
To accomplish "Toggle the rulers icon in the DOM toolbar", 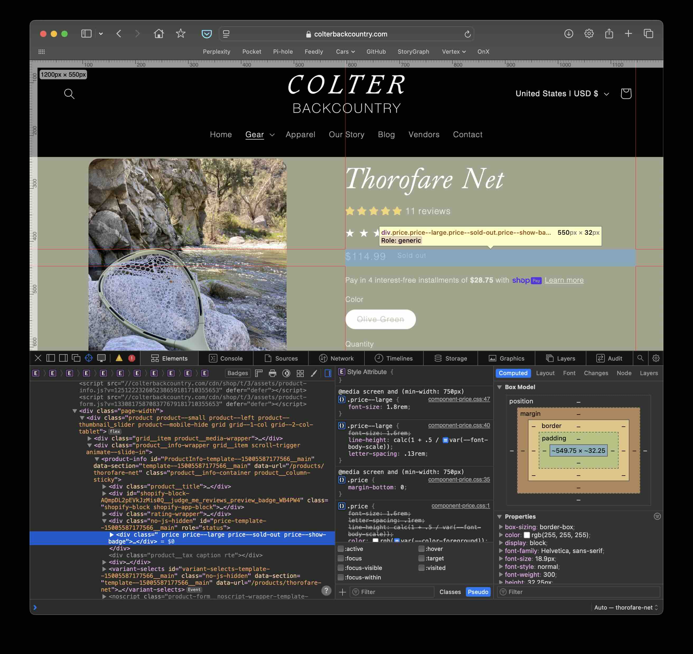I will 259,373.
